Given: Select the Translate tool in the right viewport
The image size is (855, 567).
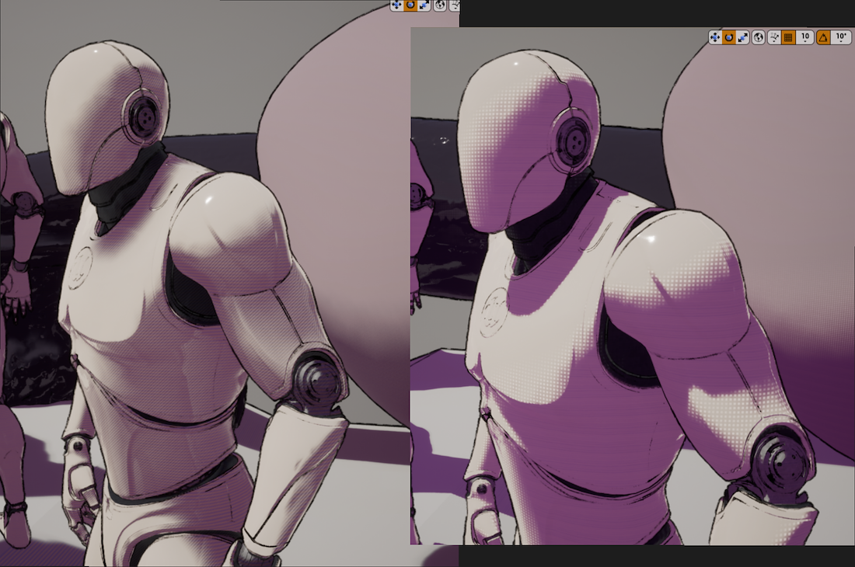Looking at the screenshot, I should 715,37.
